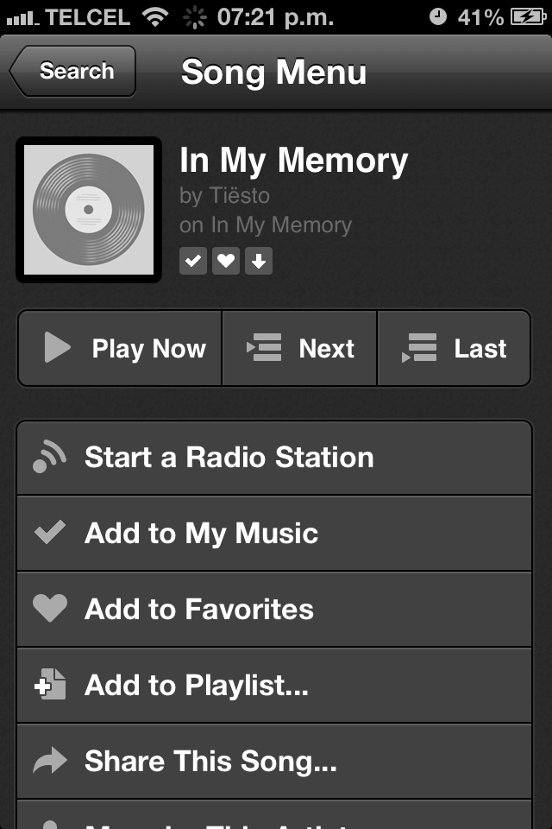Tap the share arrow icon
Viewport: 552px width, 829px height.
point(50,761)
